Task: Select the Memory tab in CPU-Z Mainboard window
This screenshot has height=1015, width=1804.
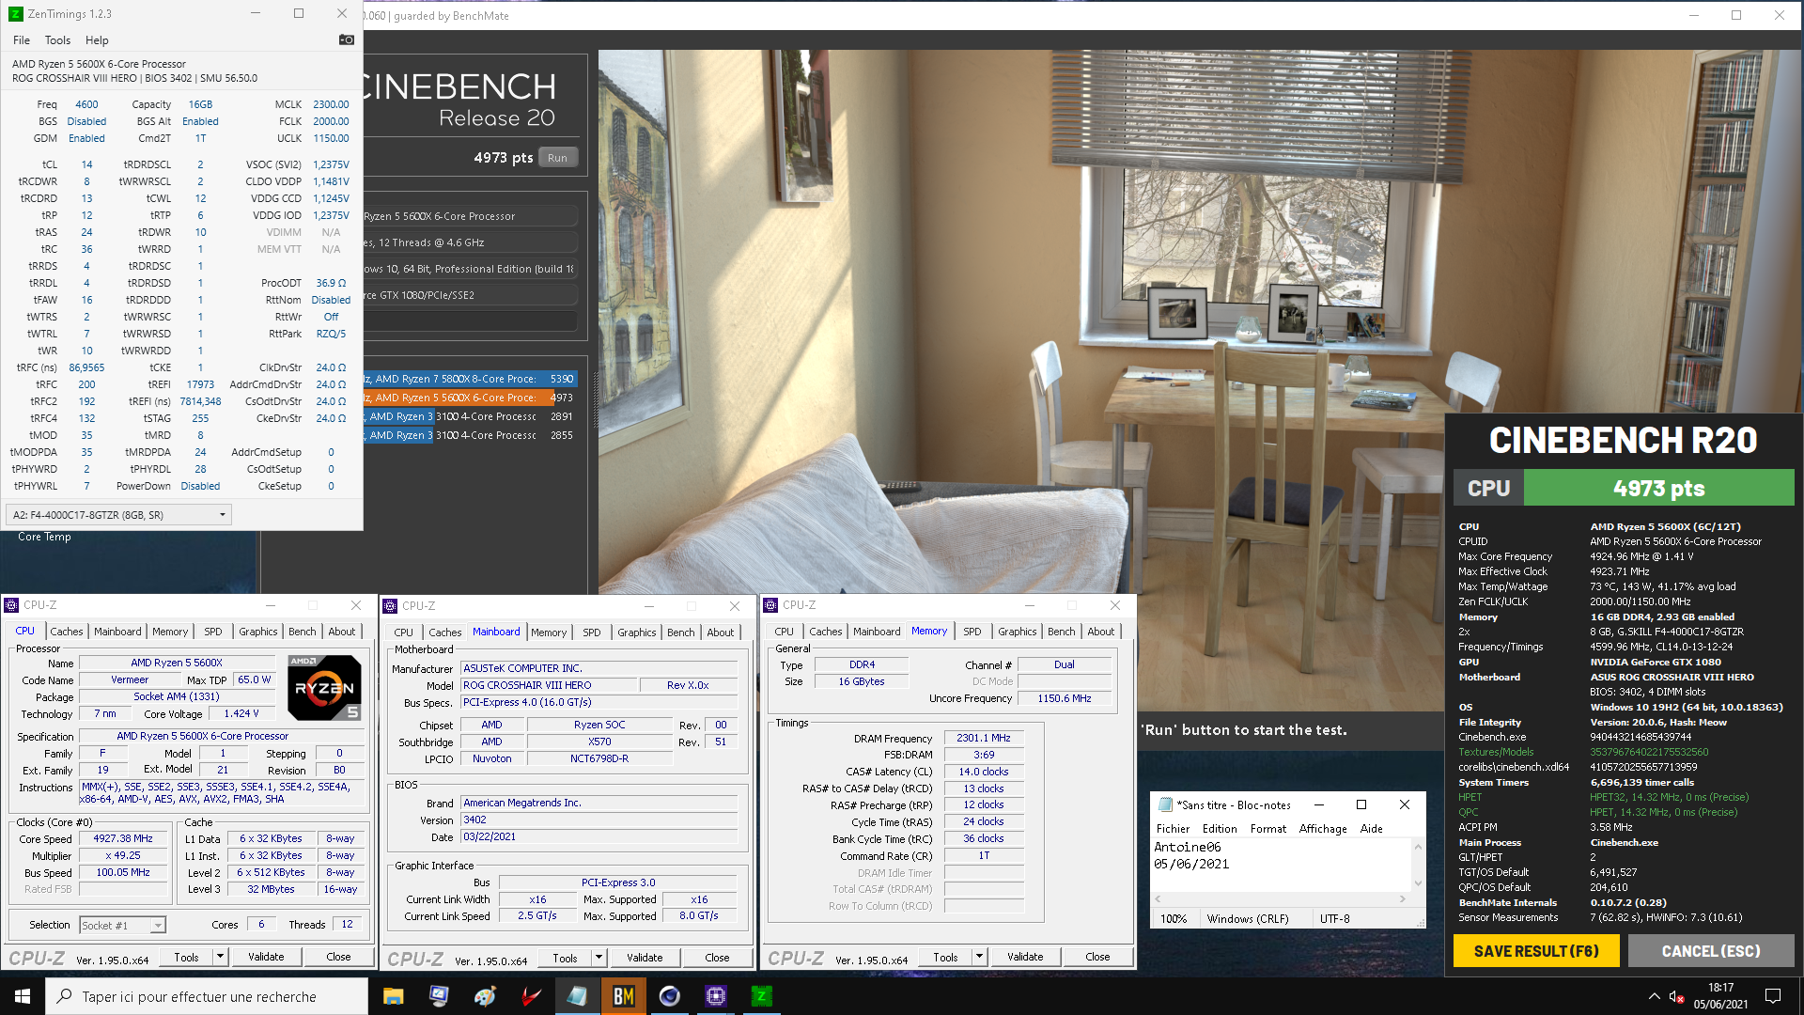Action: (x=549, y=632)
